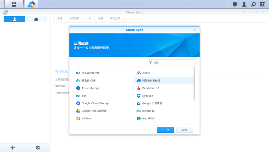This screenshot has height=152, width=269.
Task: Open the 设置 tab
Action: (x=101, y=19)
